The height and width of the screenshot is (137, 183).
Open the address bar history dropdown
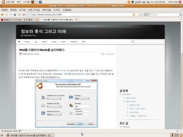[141, 15]
